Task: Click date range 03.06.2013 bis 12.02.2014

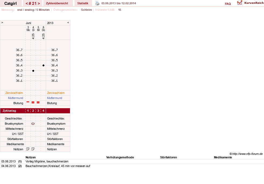Action: click(118, 3)
